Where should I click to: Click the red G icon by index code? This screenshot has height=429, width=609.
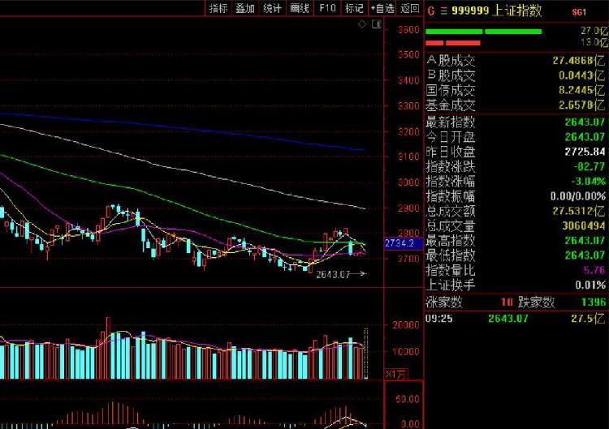[x=430, y=11]
